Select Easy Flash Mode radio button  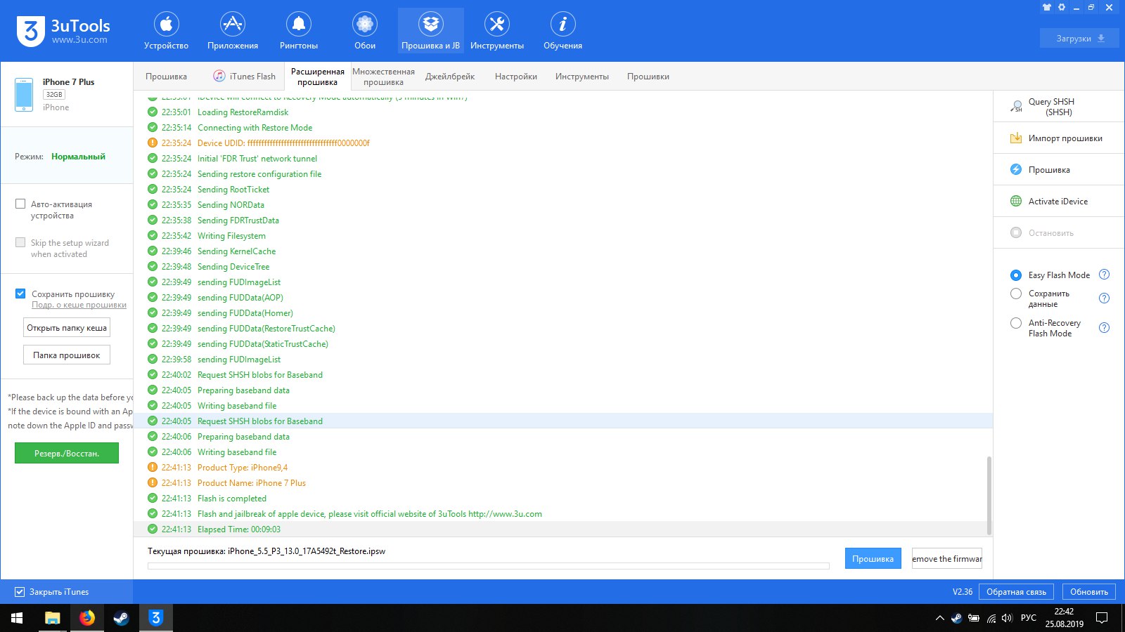(x=1016, y=275)
